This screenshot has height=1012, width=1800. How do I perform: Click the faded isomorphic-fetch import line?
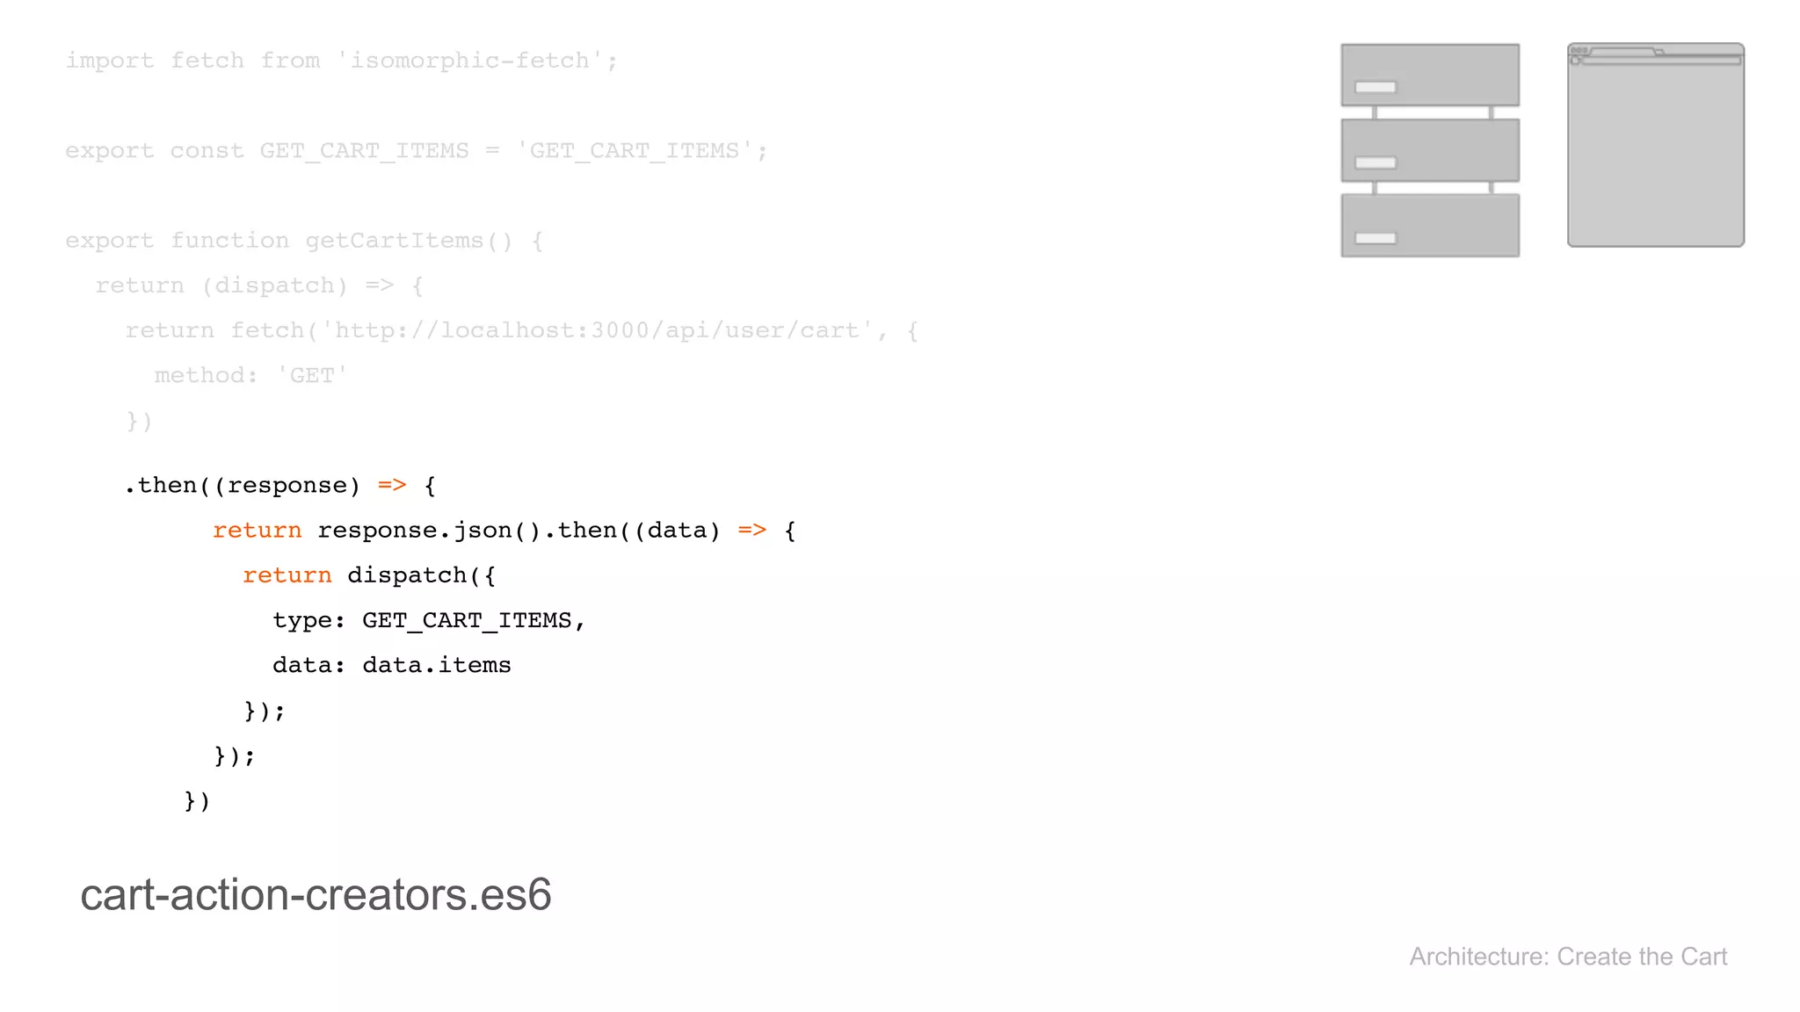coord(341,61)
